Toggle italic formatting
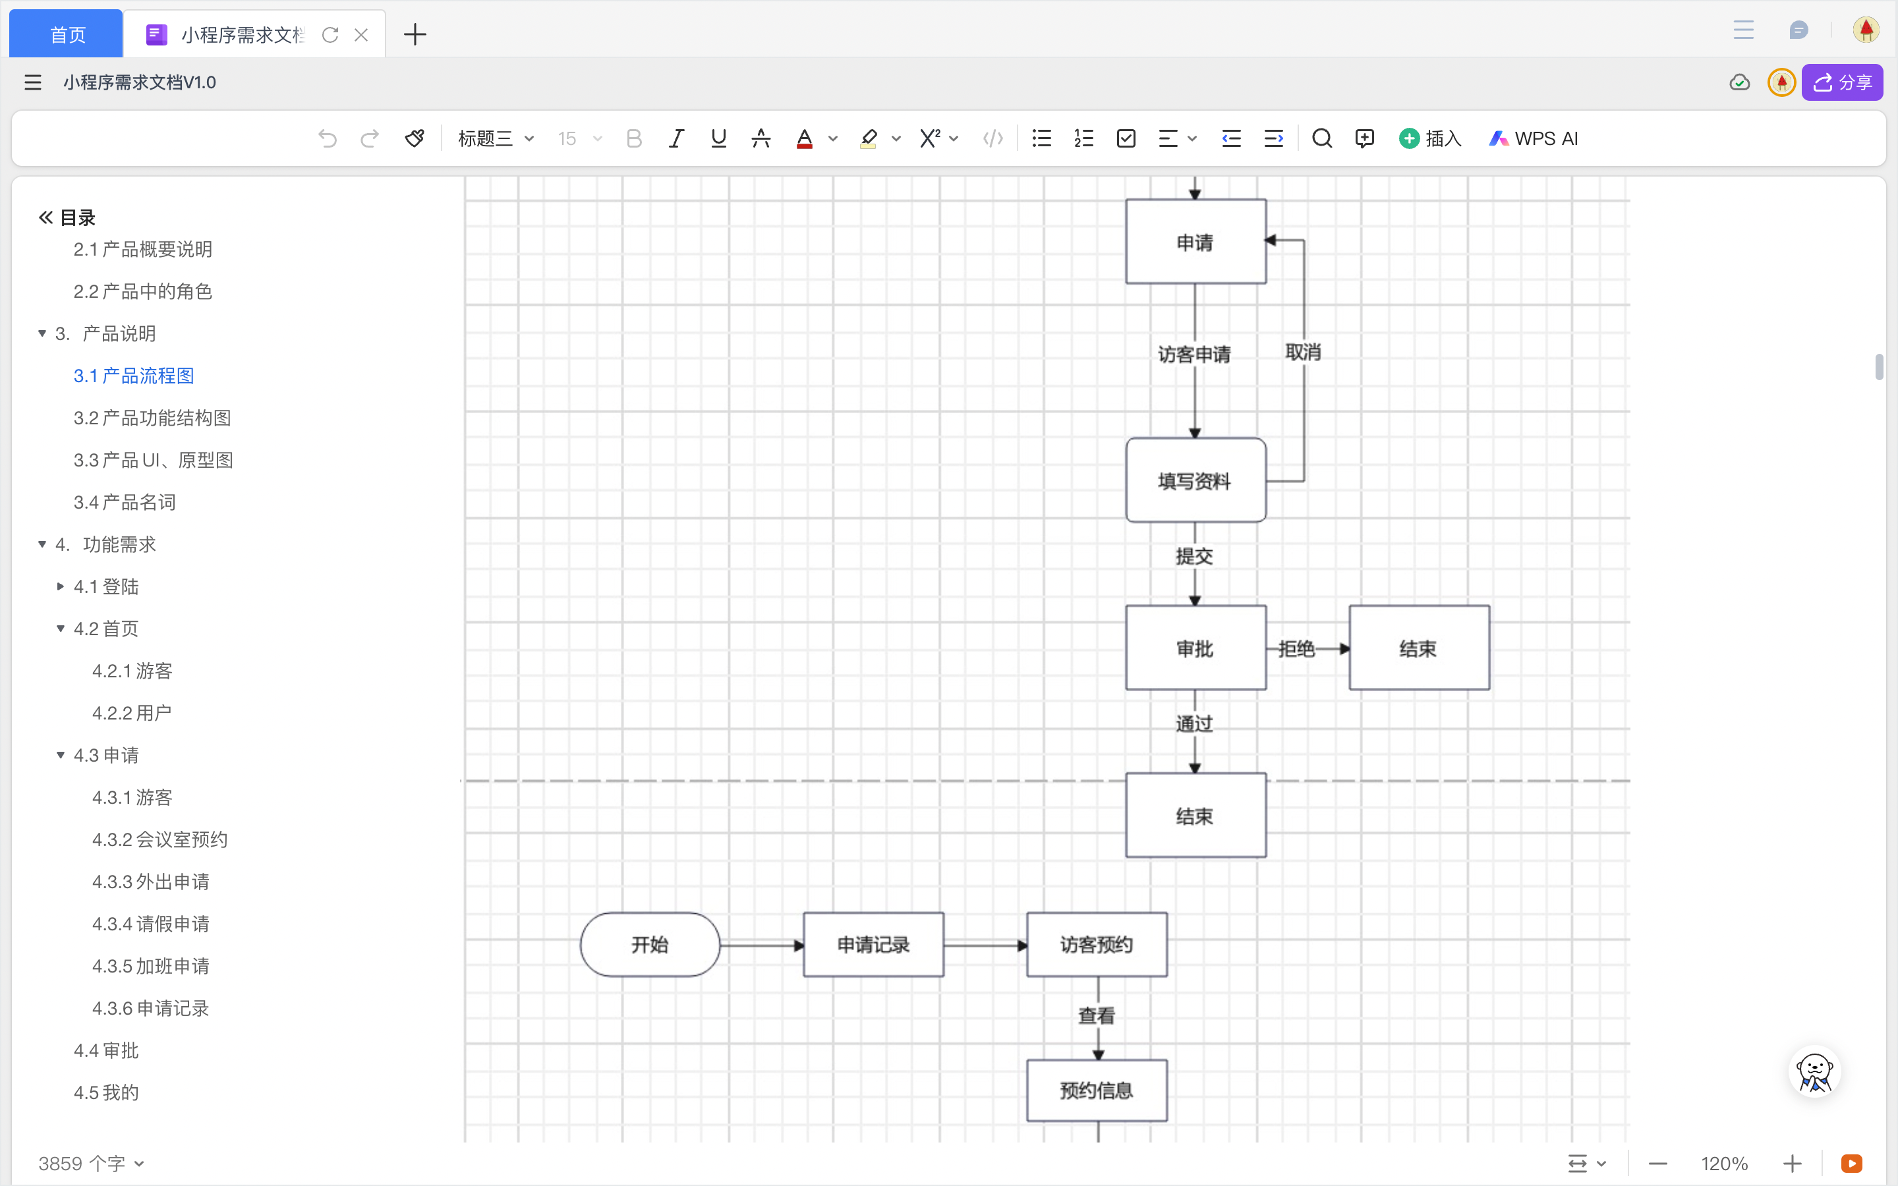The height and width of the screenshot is (1186, 1898). [676, 139]
